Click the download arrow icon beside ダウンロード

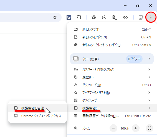click(x=76, y=85)
